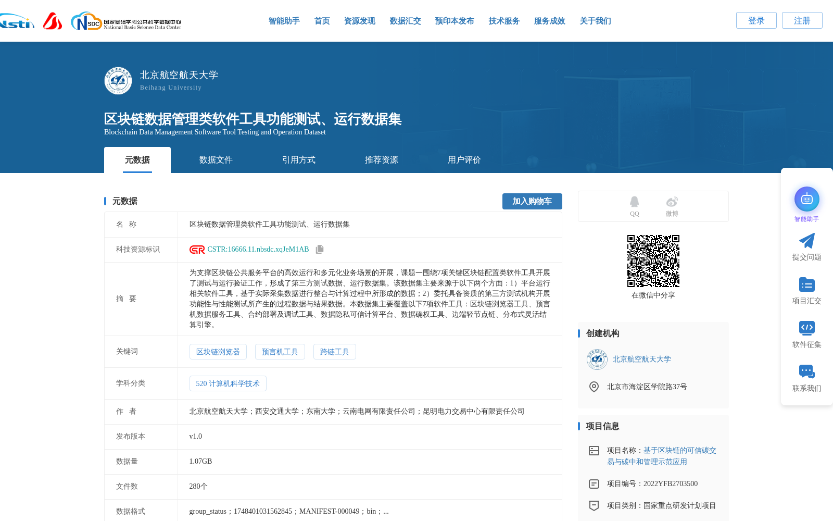Click the location pin icon beside the address
This screenshot has width=833, height=521.
coord(594,387)
